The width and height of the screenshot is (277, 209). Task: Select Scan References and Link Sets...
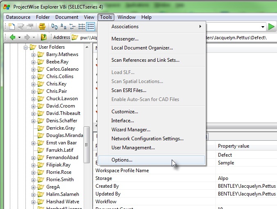[152, 60]
